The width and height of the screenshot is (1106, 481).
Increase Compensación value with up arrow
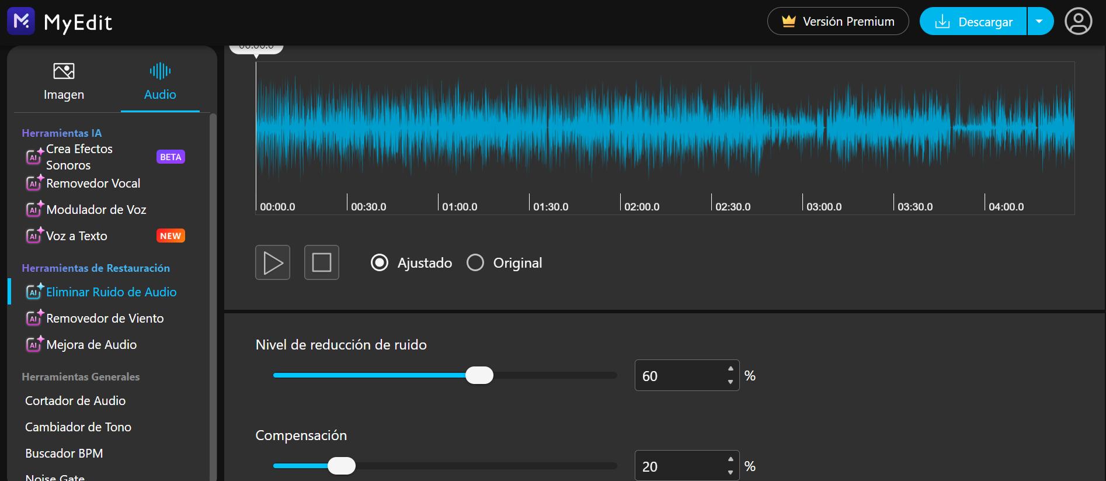pyautogui.click(x=731, y=459)
